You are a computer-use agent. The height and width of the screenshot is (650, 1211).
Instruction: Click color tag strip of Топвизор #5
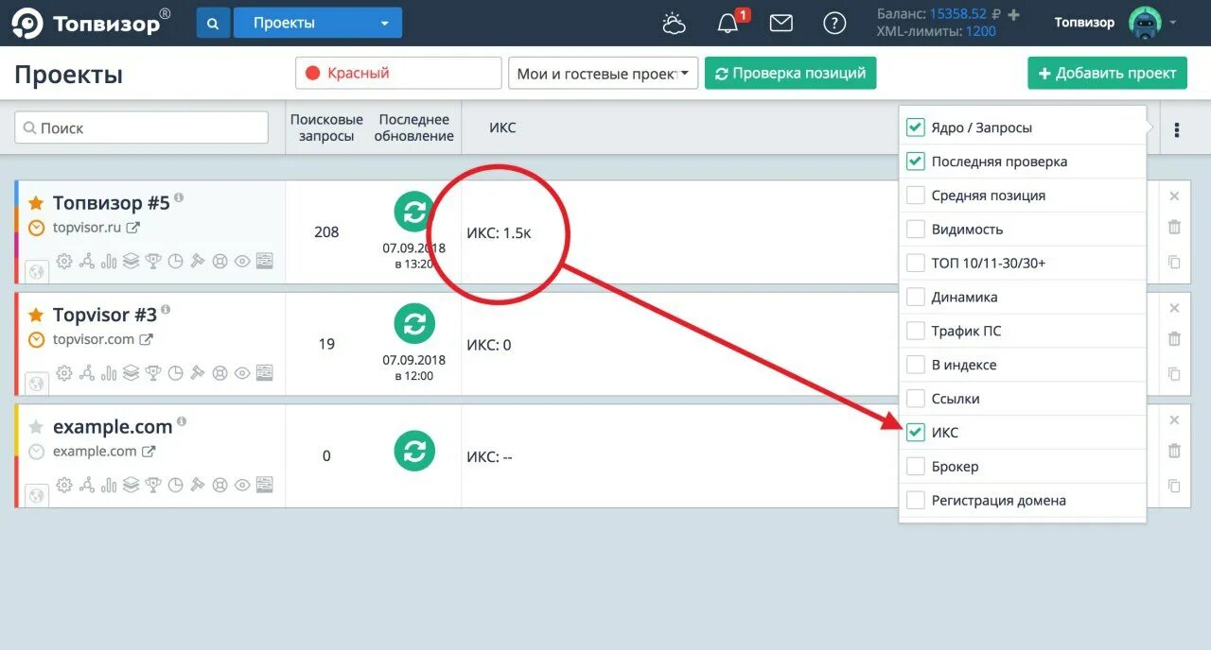(17, 231)
